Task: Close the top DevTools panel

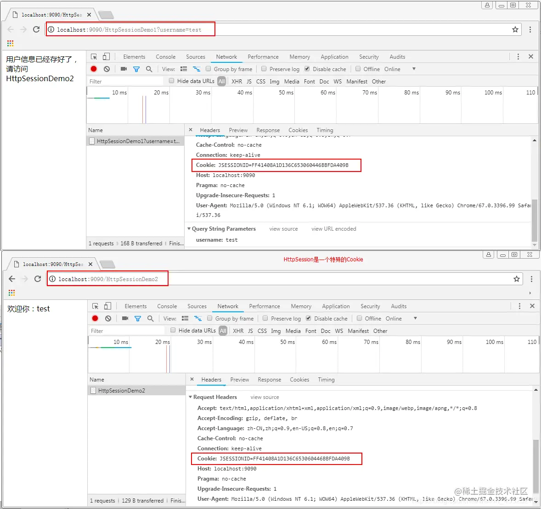Action: (531, 56)
